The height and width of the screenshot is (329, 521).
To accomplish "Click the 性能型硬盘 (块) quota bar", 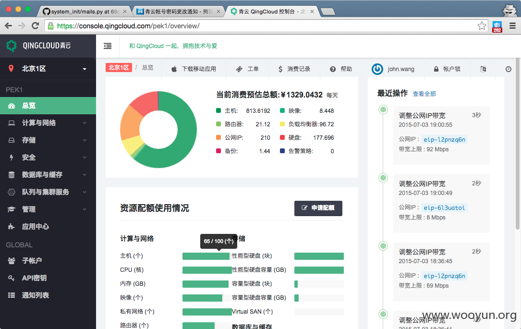I will pos(319,256).
